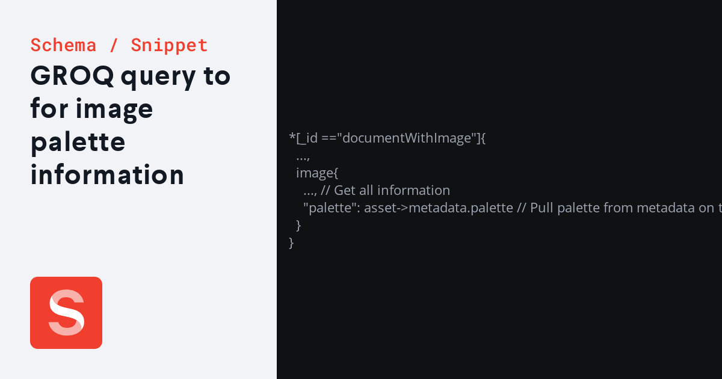Viewport: 722px width, 379px height.
Task: Click the word "palette" in the title
Action: (x=78, y=143)
